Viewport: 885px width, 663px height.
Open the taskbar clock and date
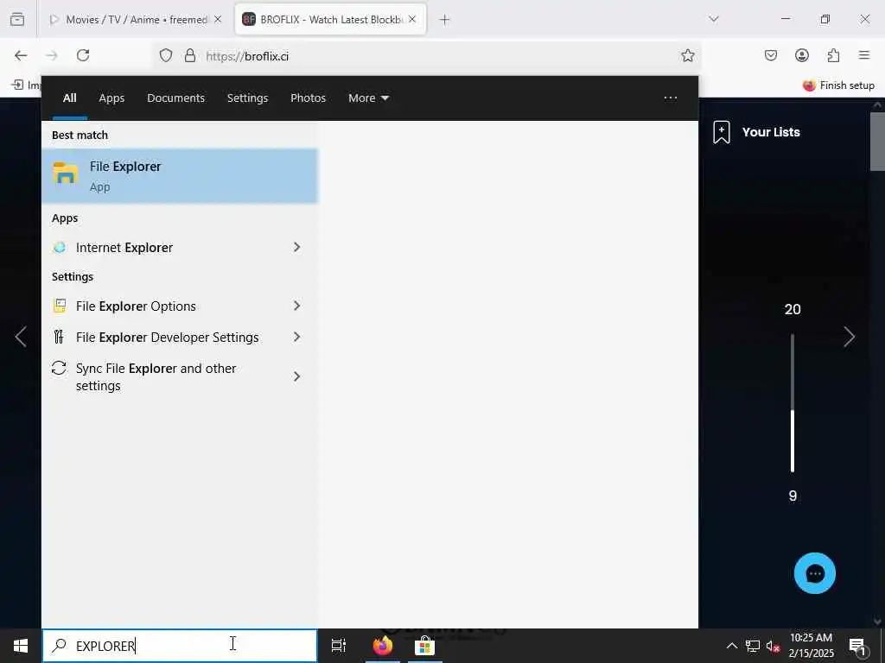point(811,646)
